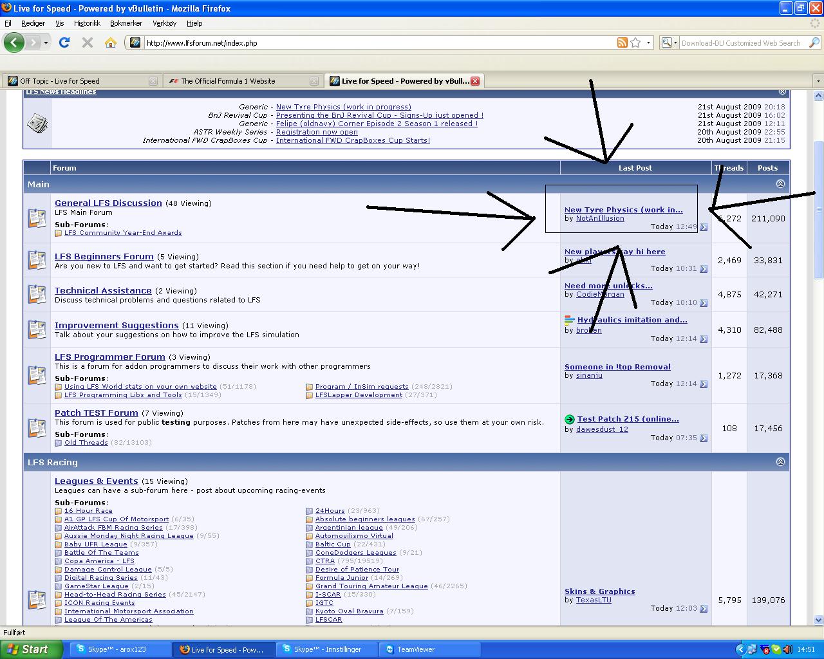Open the LFS Beginners Forum link
Viewport: 824px width, 659px height.
pyautogui.click(x=104, y=256)
